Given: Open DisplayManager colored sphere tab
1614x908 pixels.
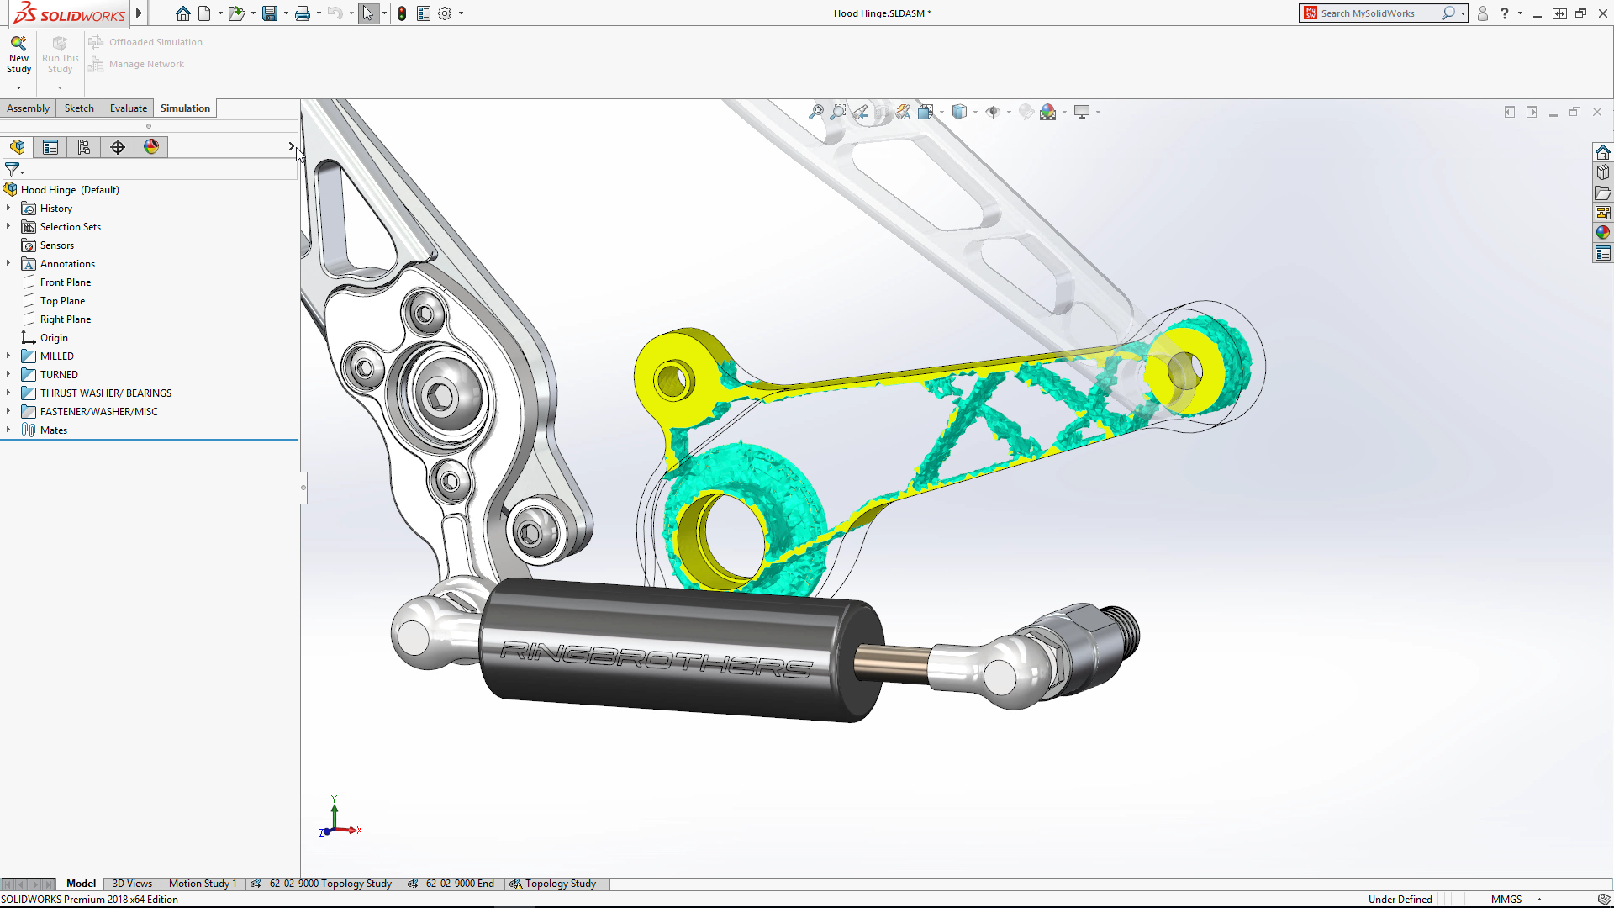Looking at the screenshot, I should [x=151, y=147].
